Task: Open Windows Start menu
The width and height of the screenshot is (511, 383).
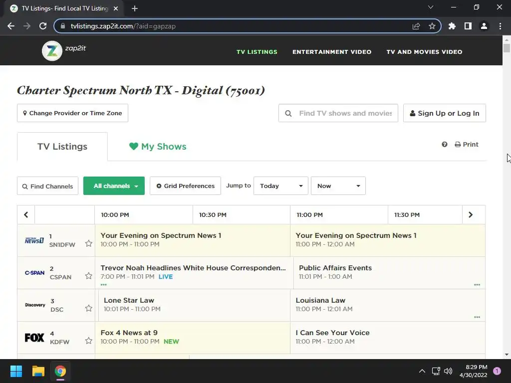Action: [16, 371]
